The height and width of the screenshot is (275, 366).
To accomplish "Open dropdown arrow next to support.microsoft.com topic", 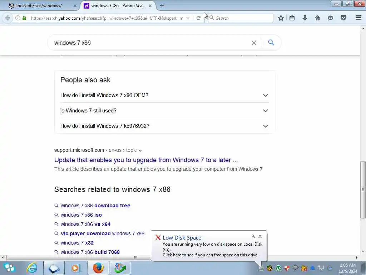I will pos(140,151).
